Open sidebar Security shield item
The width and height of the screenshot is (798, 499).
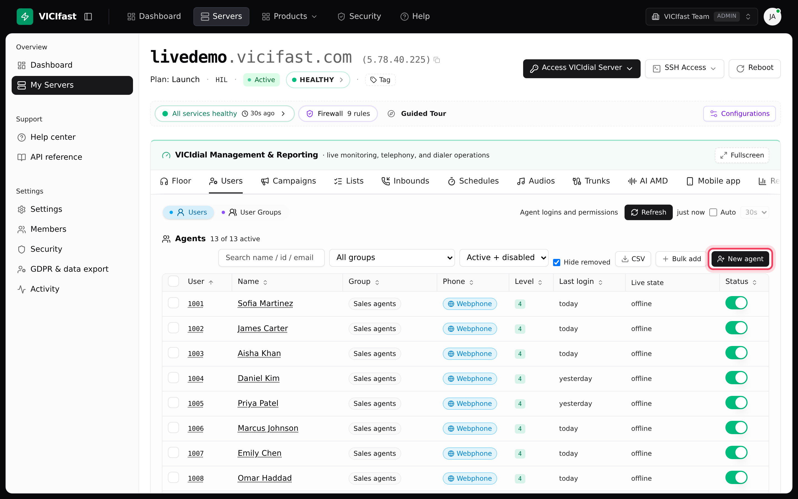(72, 249)
